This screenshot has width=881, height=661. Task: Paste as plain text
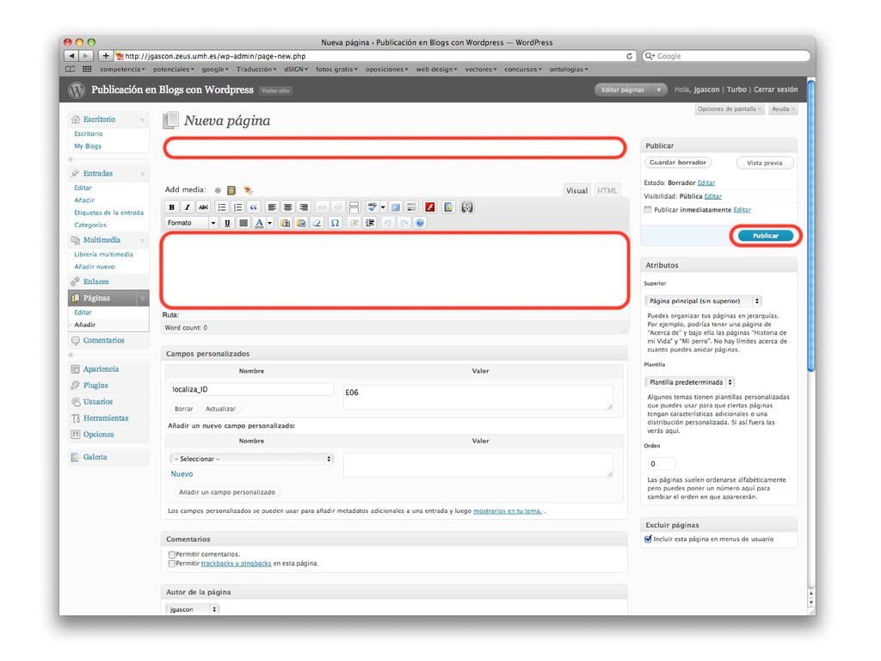286,223
